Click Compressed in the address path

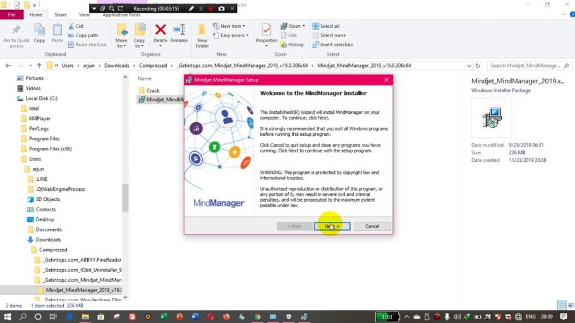click(152, 65)
